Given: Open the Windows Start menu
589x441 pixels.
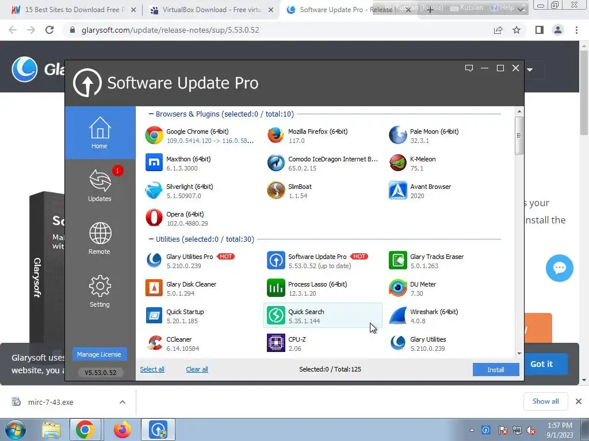Looking at the screenshot, I should (15, 430).
